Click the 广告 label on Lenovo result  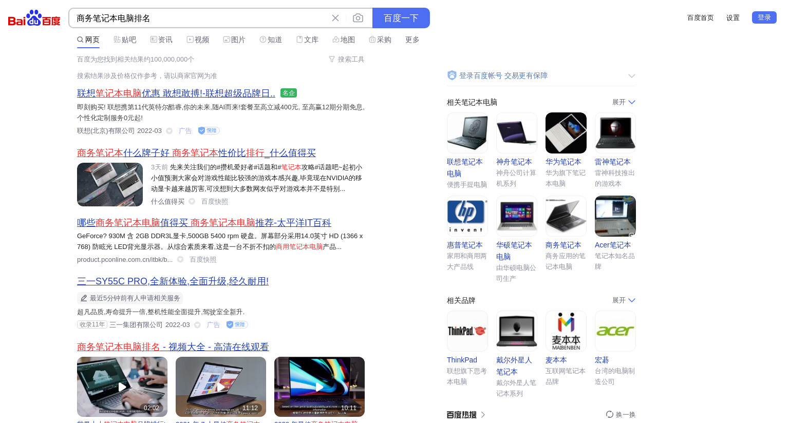click(185, 131)
